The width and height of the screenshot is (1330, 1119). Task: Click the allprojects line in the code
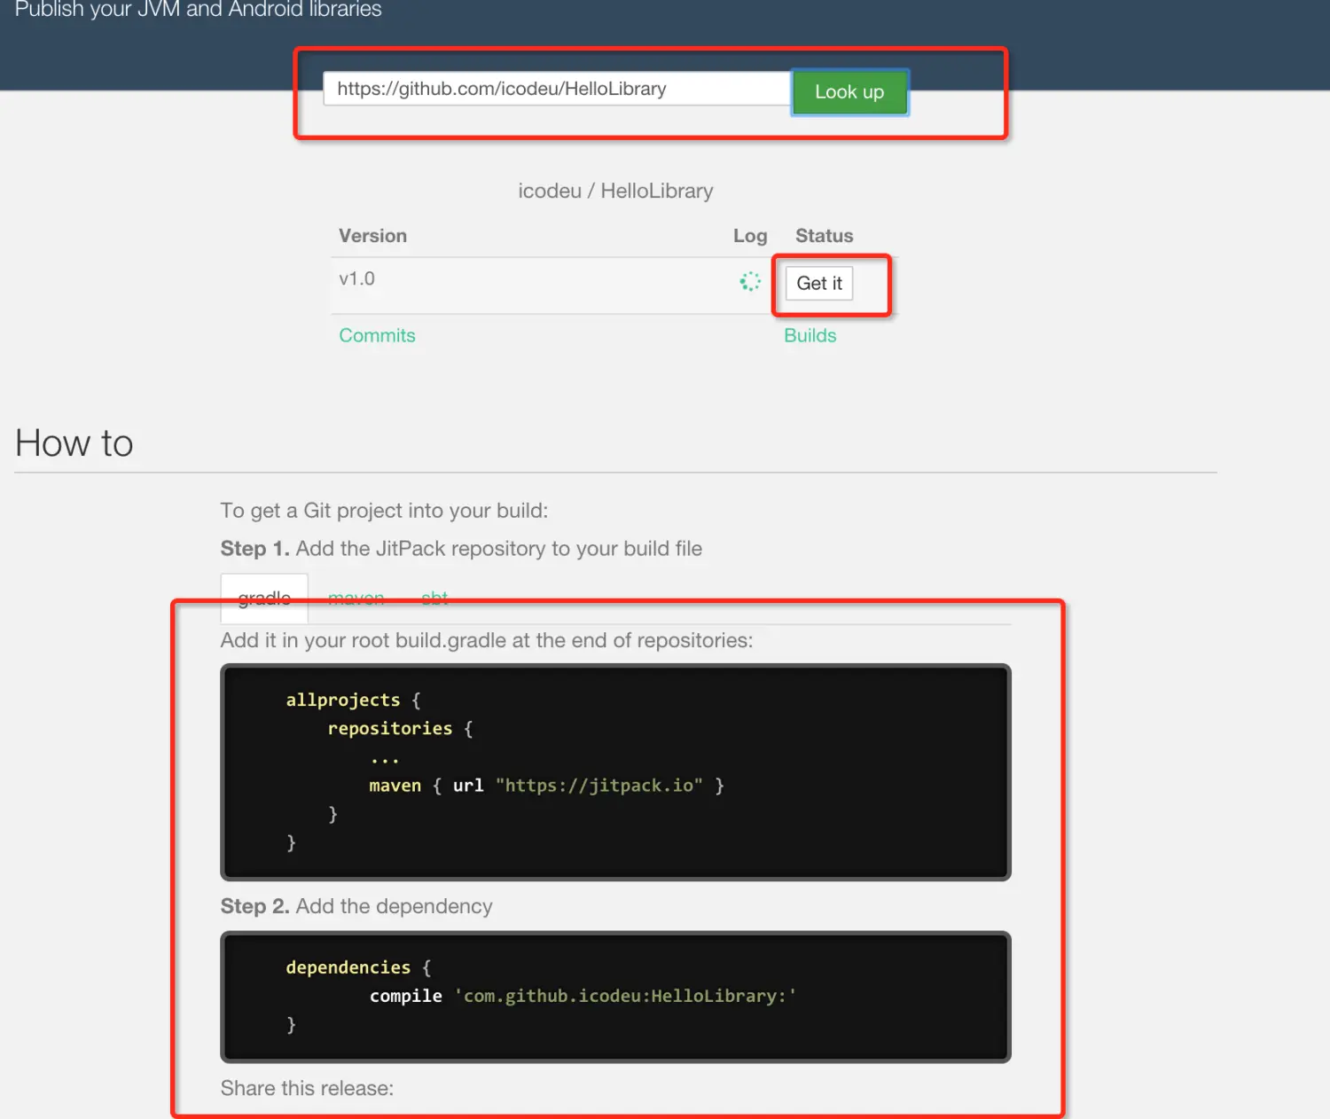(x=353, y=700)
